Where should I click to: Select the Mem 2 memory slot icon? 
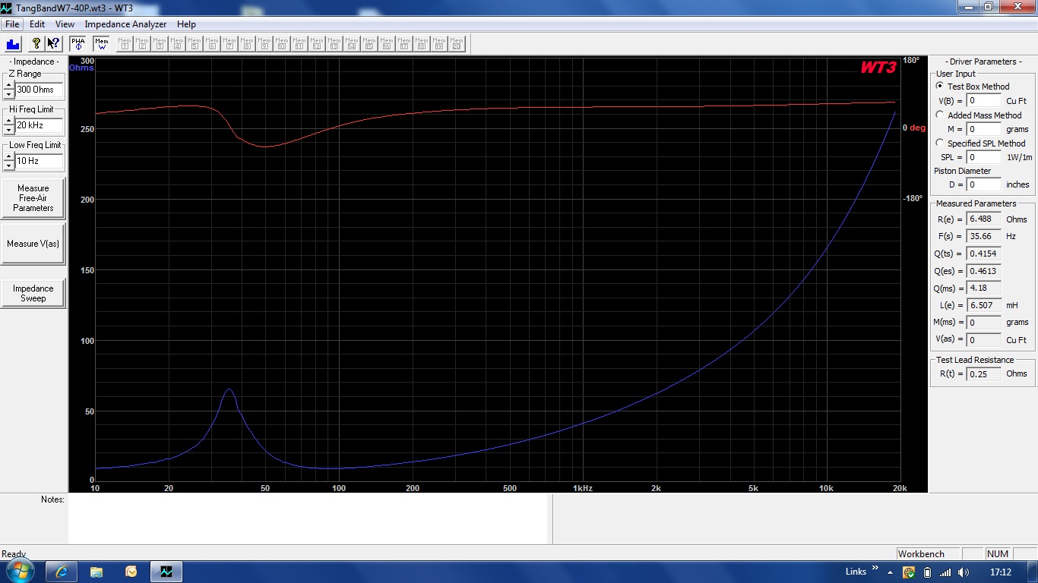(142, 43)
